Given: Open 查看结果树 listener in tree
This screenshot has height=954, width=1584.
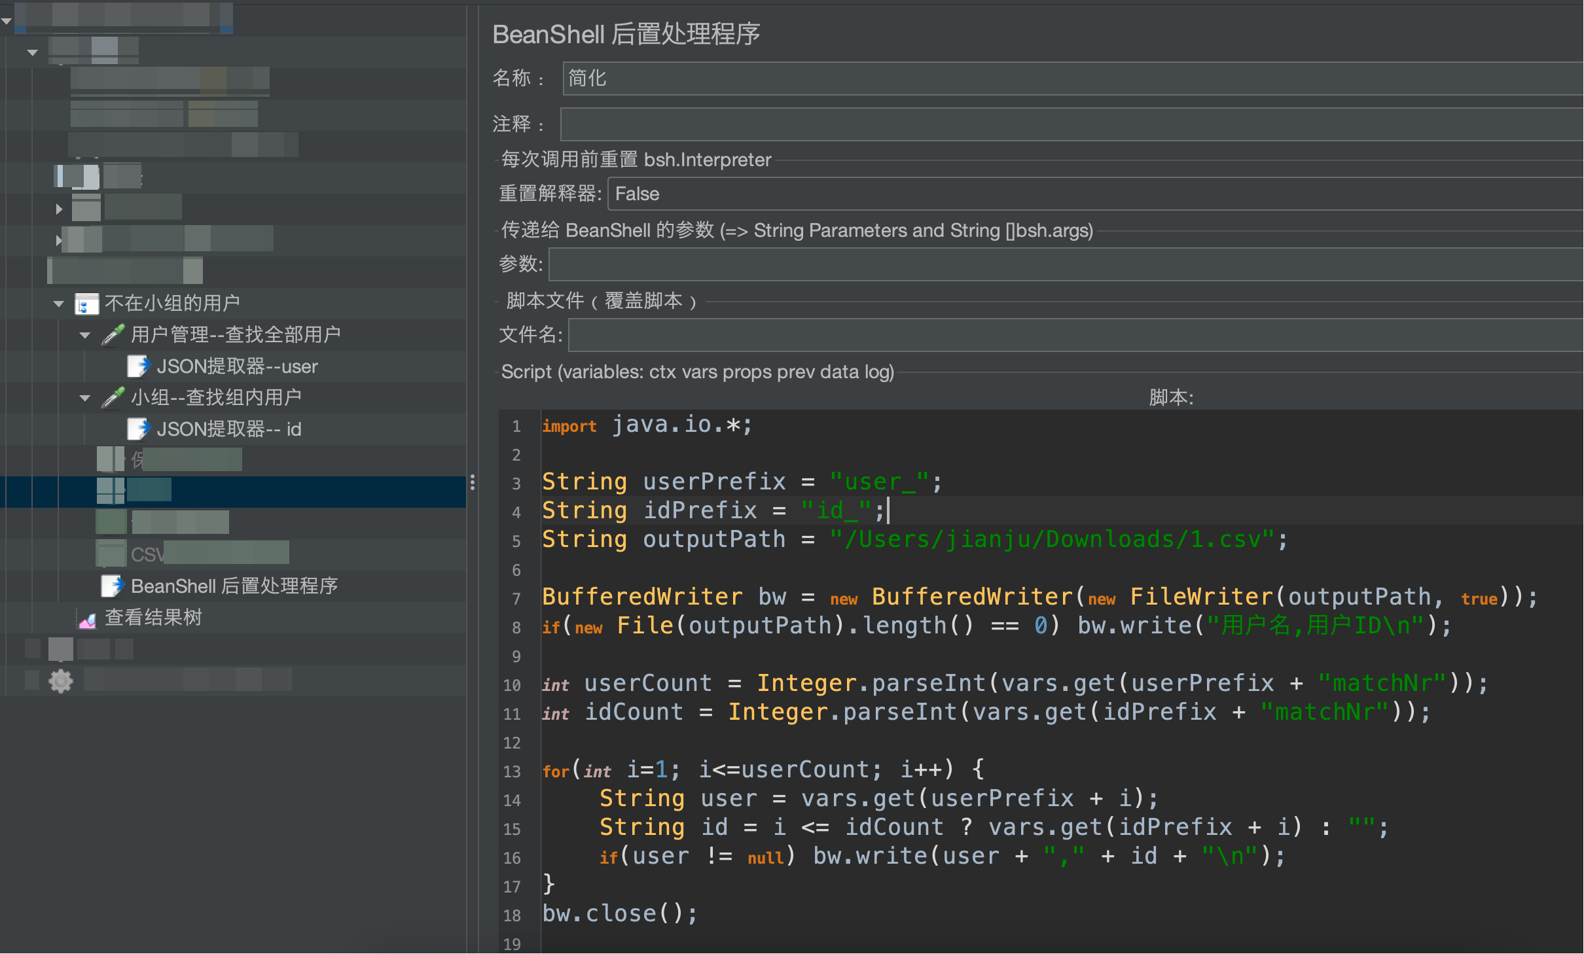Looking at the screenshot, I should coord(153,617).
